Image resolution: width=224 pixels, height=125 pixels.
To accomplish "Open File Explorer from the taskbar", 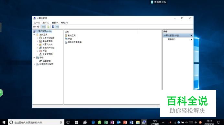I will point(138,122).
